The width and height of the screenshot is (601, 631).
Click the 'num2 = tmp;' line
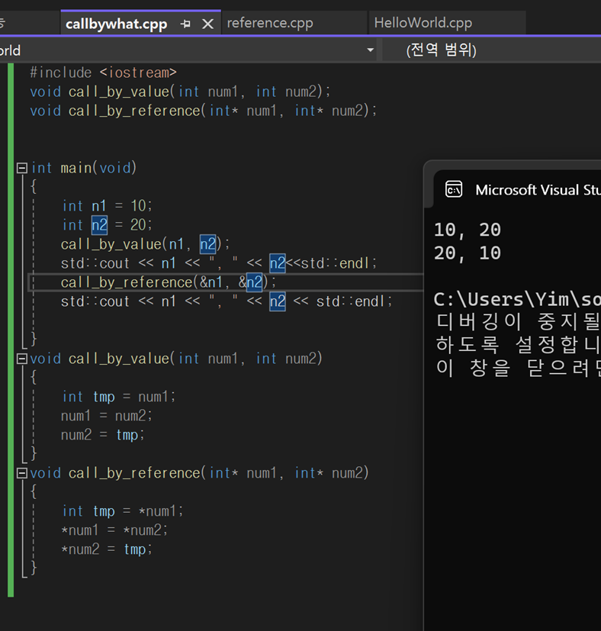[102, 435]
